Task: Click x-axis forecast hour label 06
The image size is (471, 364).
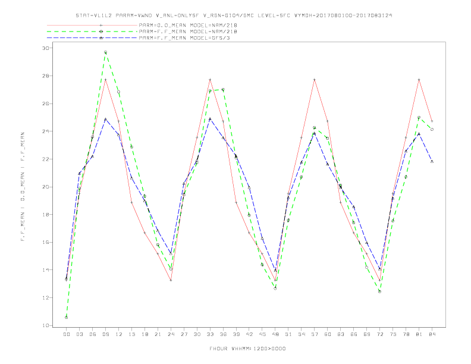Action: [93, 334]
